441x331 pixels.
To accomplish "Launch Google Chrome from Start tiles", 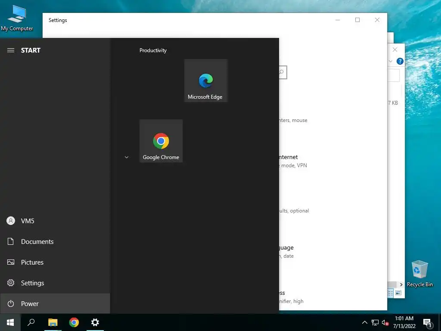I will pyautogui.click(x=161, y=141).
